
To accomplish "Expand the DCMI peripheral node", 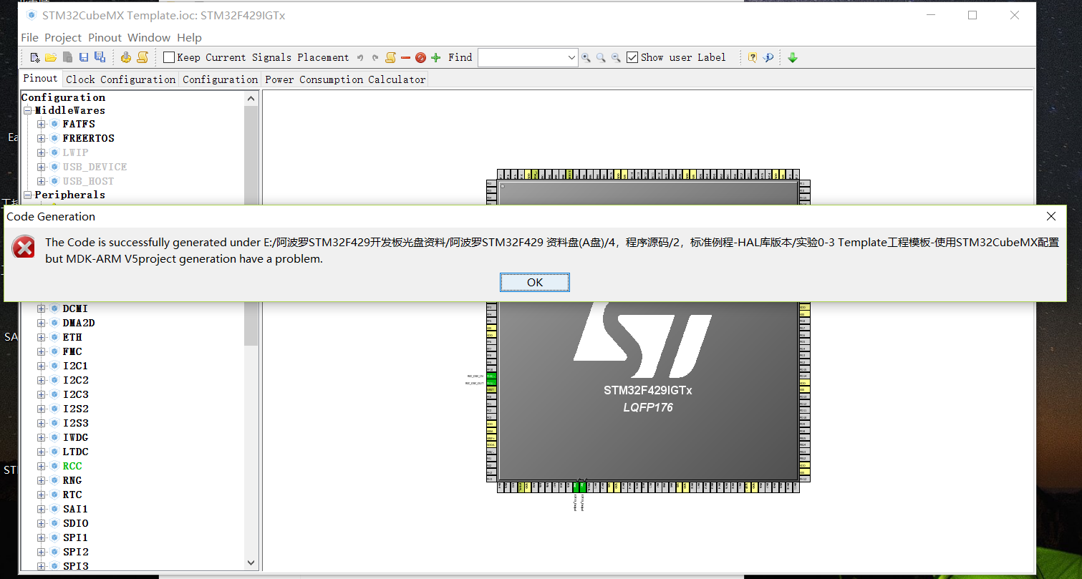I will 41,308.
